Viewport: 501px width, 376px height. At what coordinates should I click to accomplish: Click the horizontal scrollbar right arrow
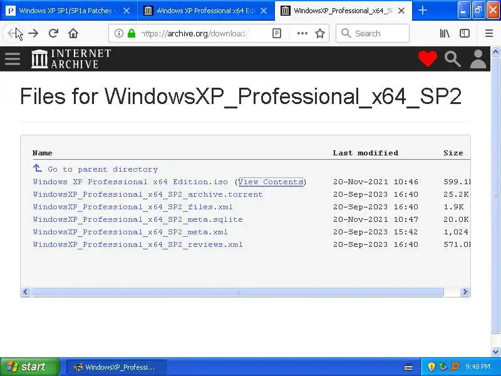click(465, 291)
